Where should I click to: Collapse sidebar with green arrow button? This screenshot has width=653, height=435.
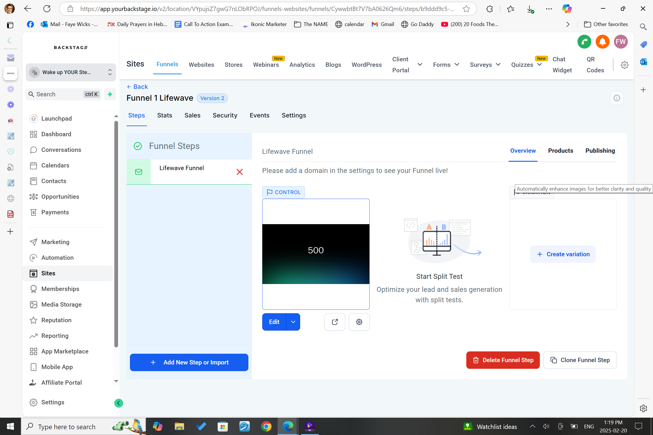[x=118, y=403]
